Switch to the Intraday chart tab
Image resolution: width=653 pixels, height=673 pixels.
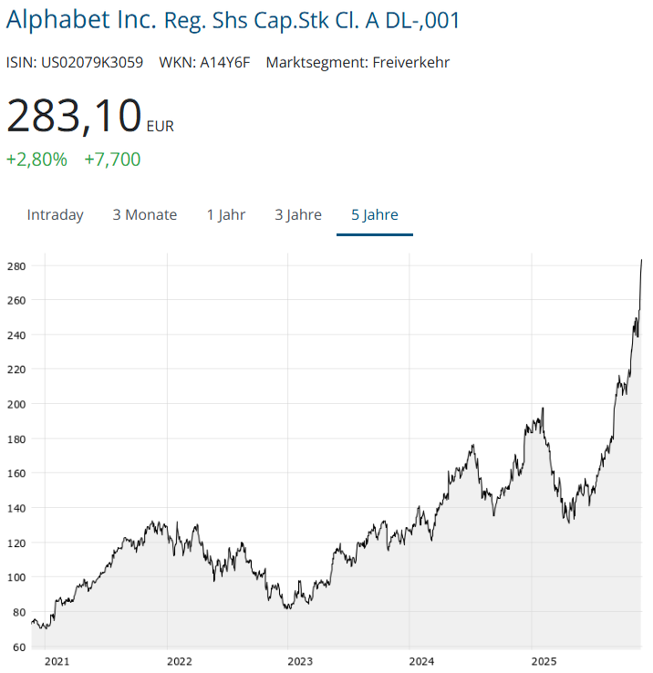tap(55, 215)
